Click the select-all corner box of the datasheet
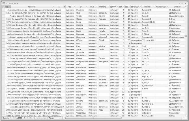Viewport: 189px width, 121px height. point(3,7)
